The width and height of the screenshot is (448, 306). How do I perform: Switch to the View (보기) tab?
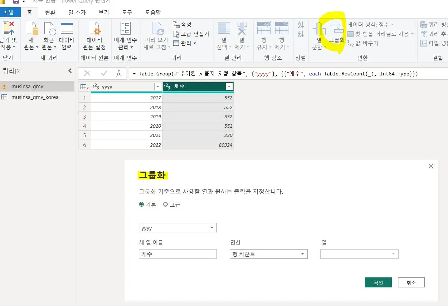(104, 13)
